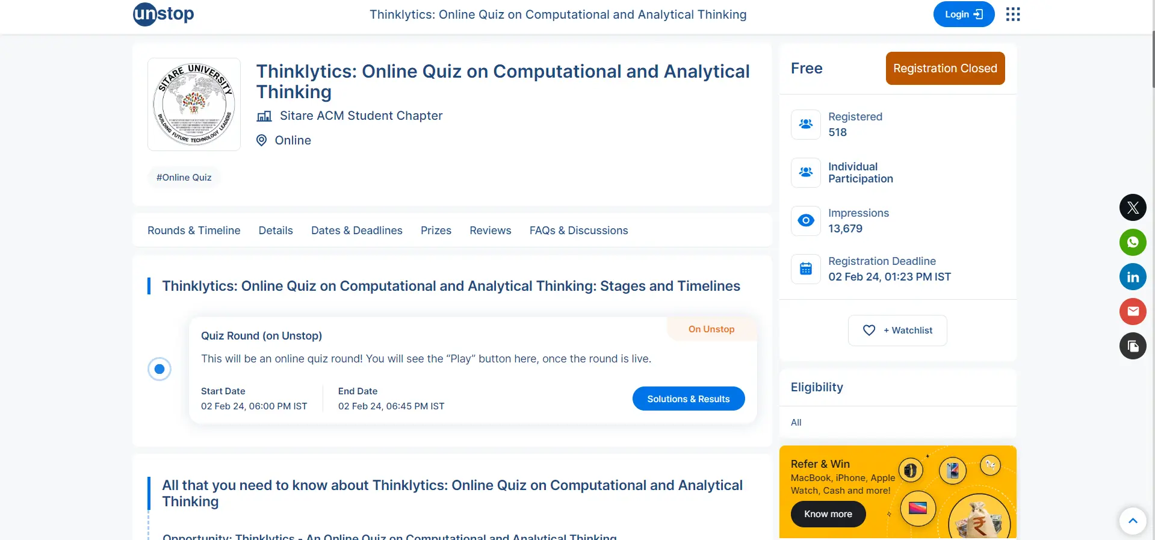Open the apps grid menu icon
Viewport: 1155px width, 540px height.
click(1013, 14)
